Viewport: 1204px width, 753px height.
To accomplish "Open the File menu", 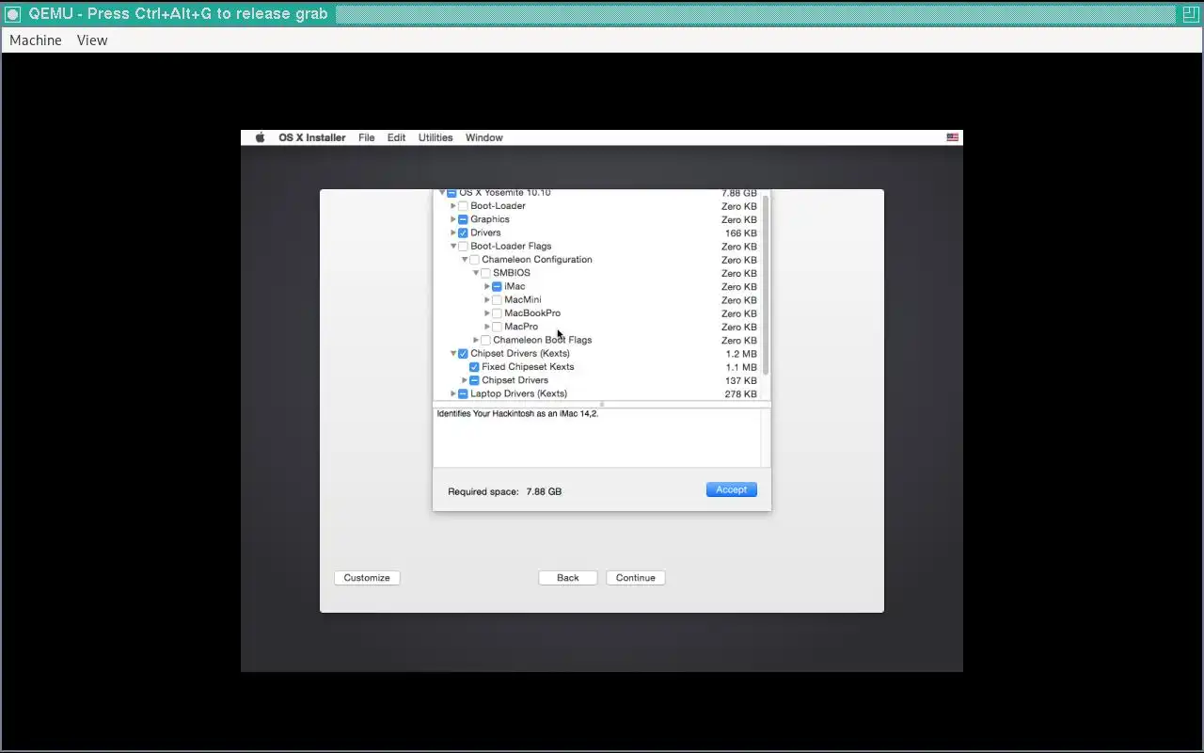I will click(367, 137).
